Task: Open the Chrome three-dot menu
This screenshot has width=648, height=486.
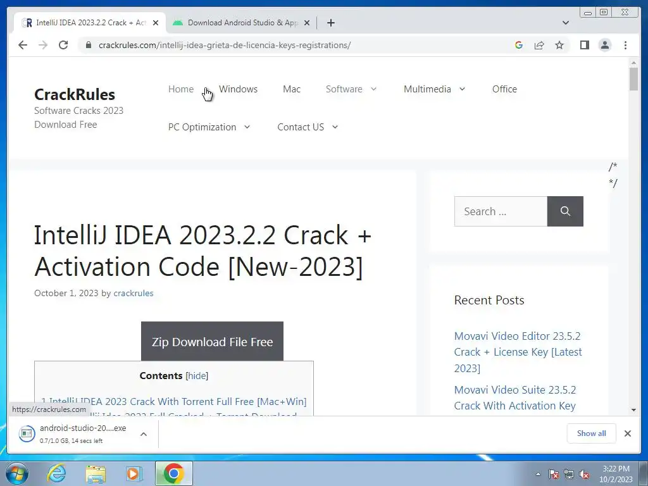Action: coord(625,45)
